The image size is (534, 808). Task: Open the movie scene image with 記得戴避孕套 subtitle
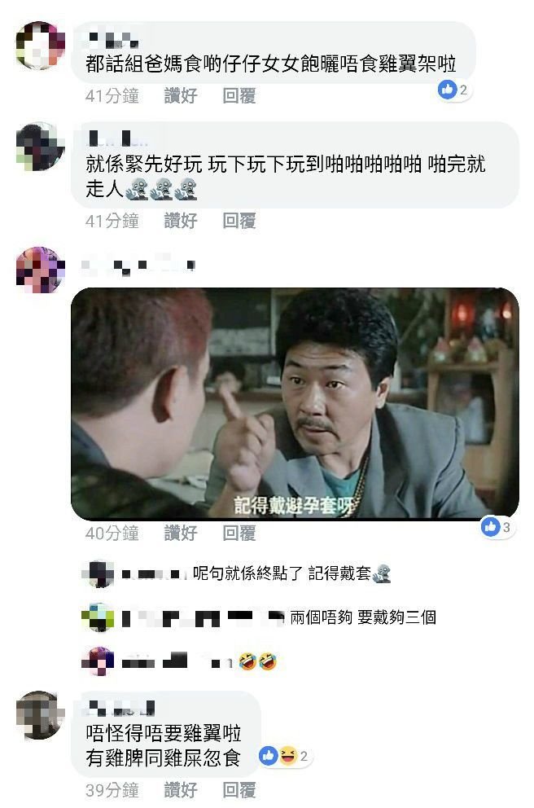[x=295, y=403]
